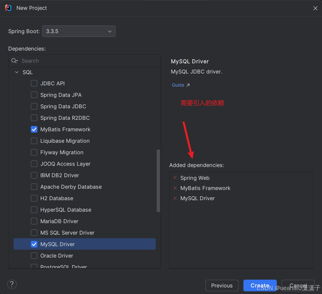Check HyperSQL Database checkbox
Viewport: 322px width, 294px height.
[x=34, y=210]
